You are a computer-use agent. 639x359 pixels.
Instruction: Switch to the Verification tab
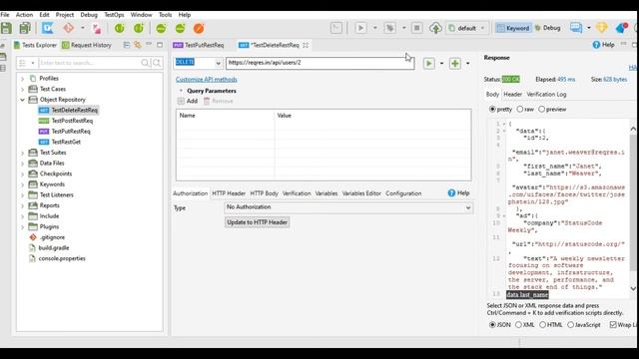[x=297, y=193]
